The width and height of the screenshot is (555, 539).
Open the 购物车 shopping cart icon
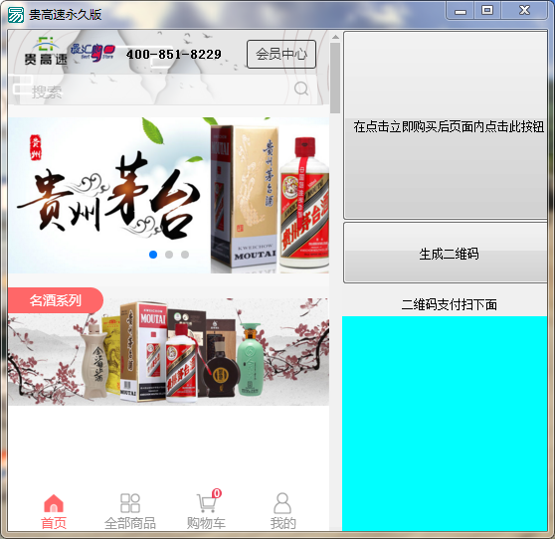coord(206,503)
